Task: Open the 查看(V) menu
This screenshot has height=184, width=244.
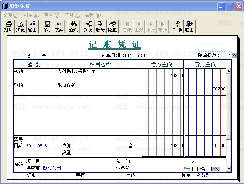Action: 52,15
